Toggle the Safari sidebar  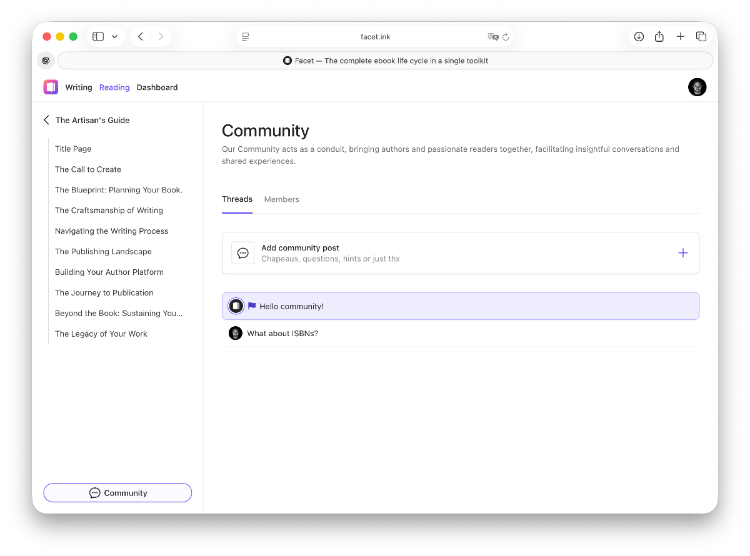coord(98,37)
